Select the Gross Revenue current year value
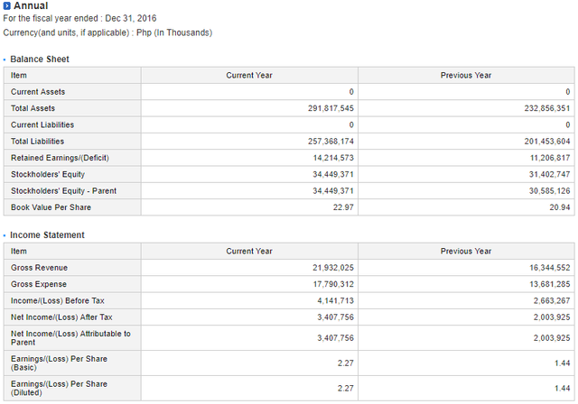Screen dimensions: 578x404 333,268
